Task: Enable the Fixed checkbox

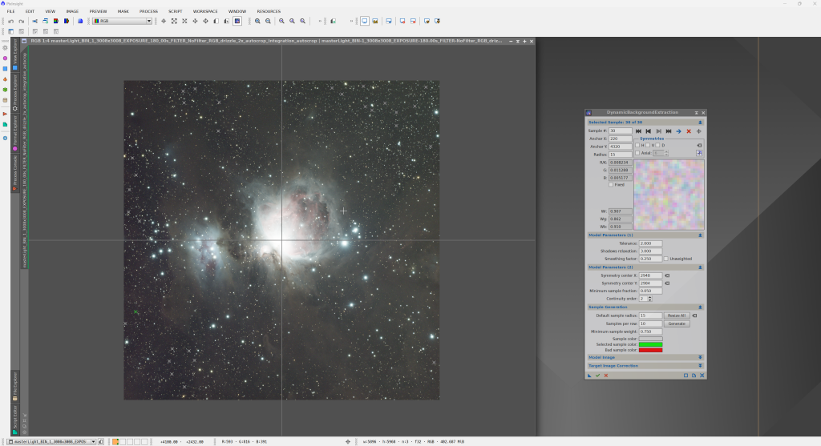Action: tap(612, 184)
